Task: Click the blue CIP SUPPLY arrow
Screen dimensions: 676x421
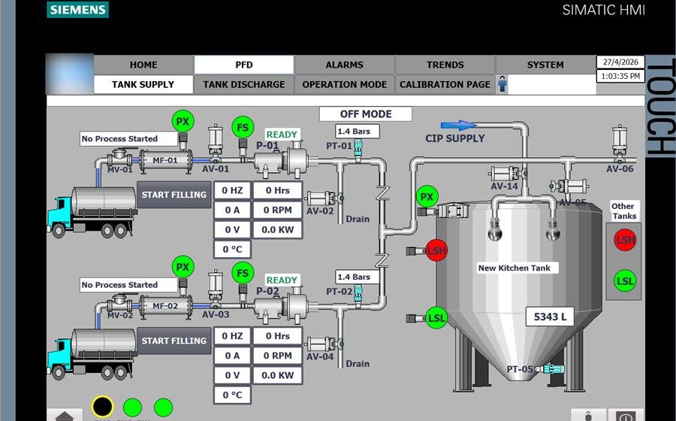Action: pos(459,125)
